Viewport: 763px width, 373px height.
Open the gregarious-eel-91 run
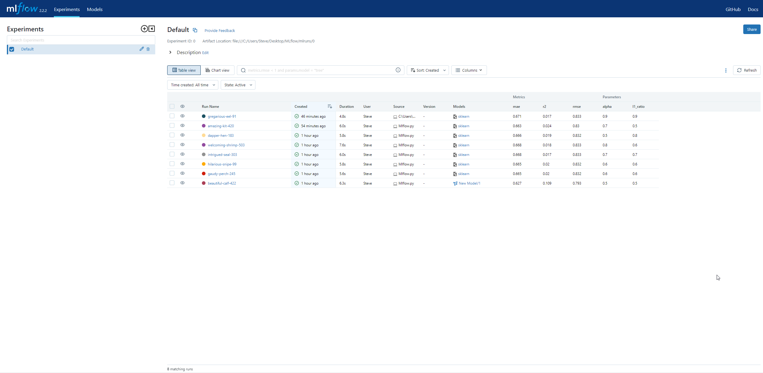click(222, 116)
